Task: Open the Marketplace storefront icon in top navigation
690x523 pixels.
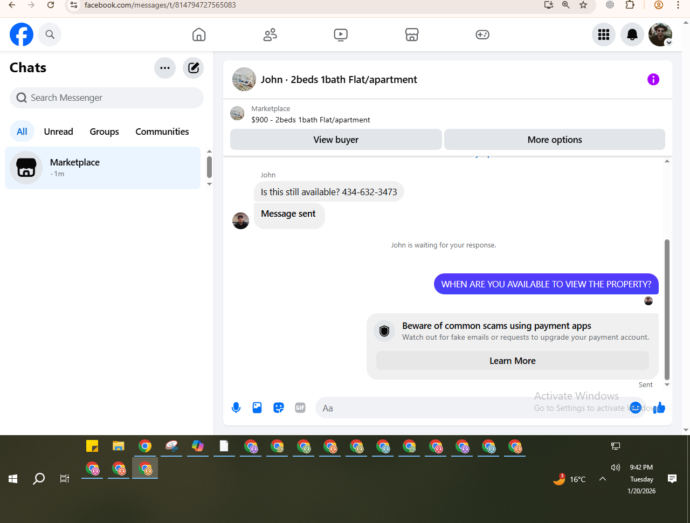Action: [412, 35]
